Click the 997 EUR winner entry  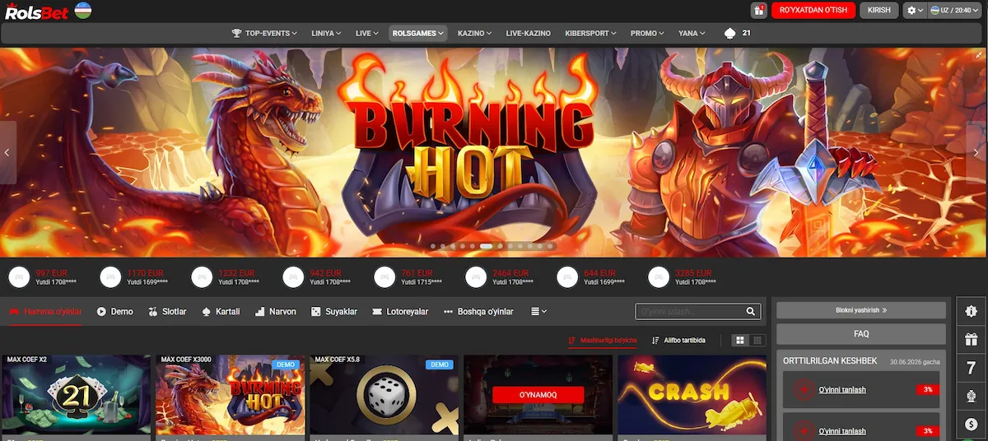pos(41,277)
